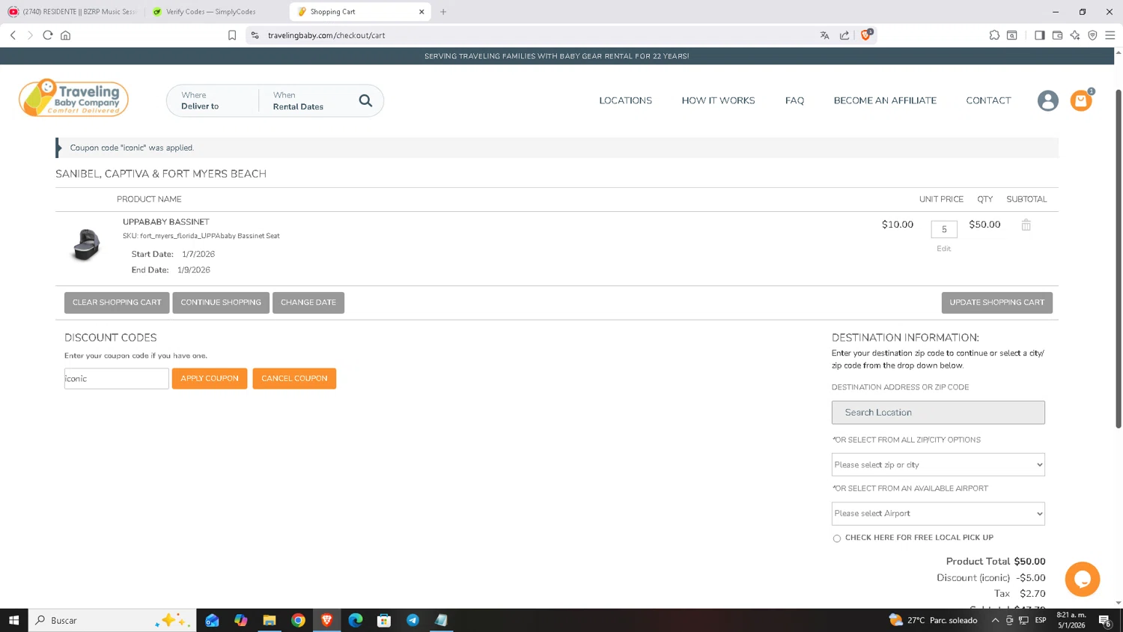Toggle the browser sidebar panel

click(1039, 35)
